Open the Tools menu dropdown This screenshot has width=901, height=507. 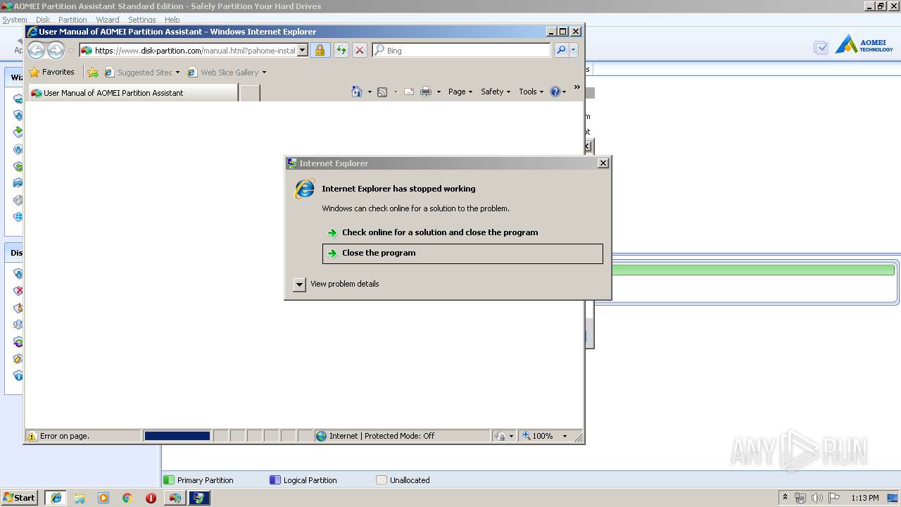(x=531, y=92)
